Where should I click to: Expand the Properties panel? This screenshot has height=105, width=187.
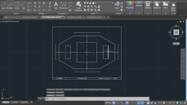[130, 14]
